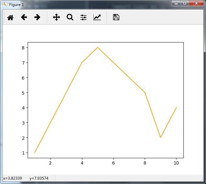206x184 pixels.
Task: Click the status bar x=3.82339 readout
Action: (x=13, y=178)
